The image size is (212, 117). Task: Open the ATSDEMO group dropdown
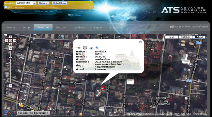point(35,3)
